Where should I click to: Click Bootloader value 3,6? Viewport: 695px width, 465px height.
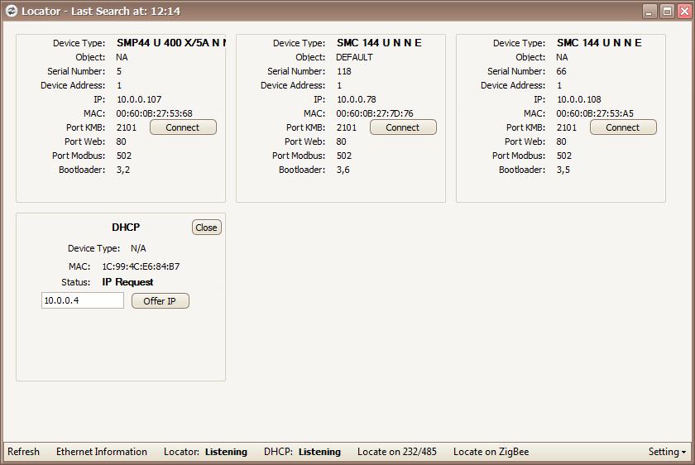coord(343,170)
